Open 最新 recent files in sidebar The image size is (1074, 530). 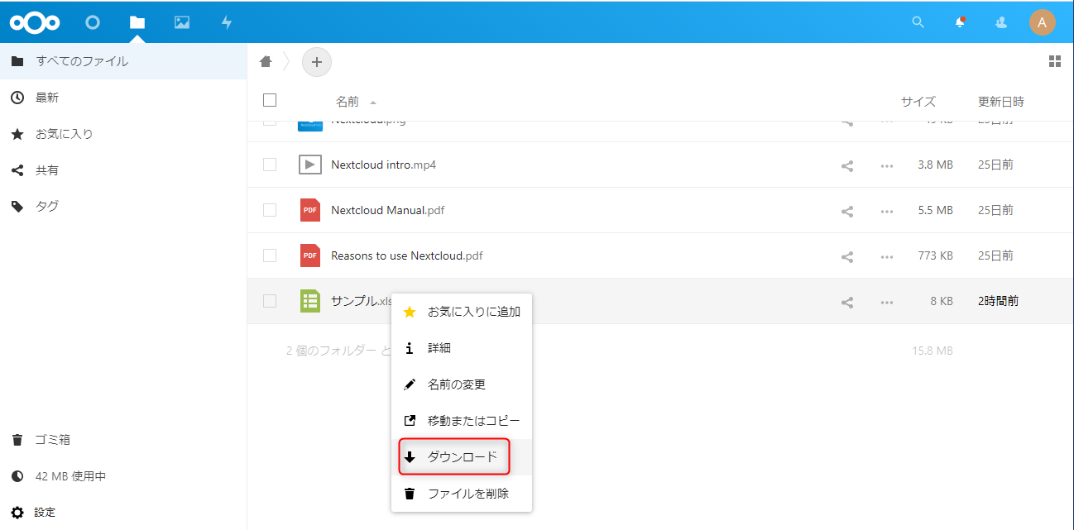click(x=123, y=98)
